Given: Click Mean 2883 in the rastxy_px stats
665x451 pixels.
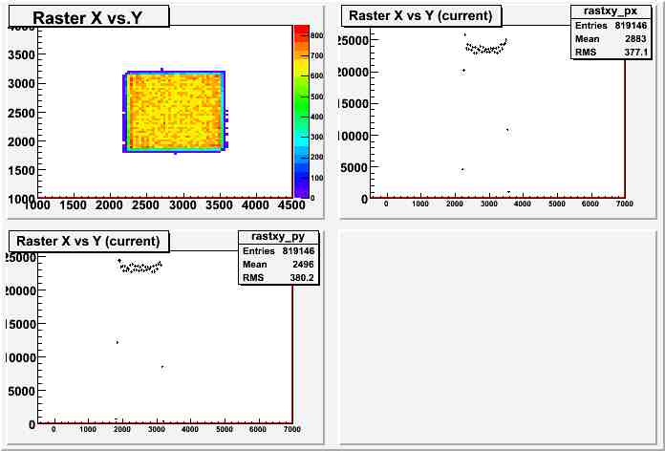Looking at the screenshot, I should (x=611, y=39).
